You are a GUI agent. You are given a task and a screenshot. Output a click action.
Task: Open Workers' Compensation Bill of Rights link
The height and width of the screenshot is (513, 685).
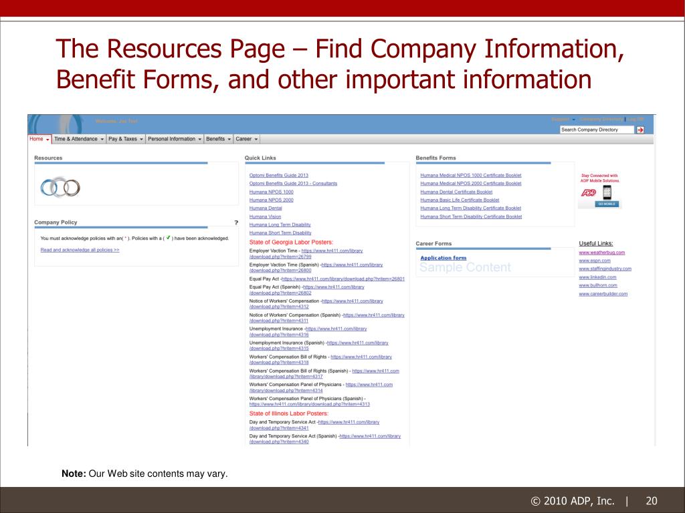pyautogui.click(x=361, y=357)
